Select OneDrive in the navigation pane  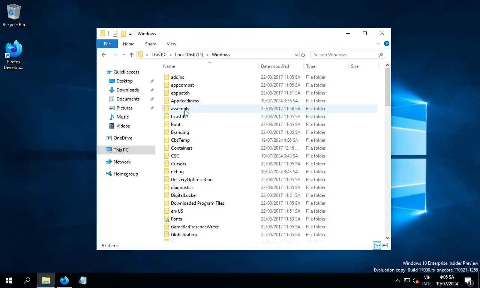point(123,138)
